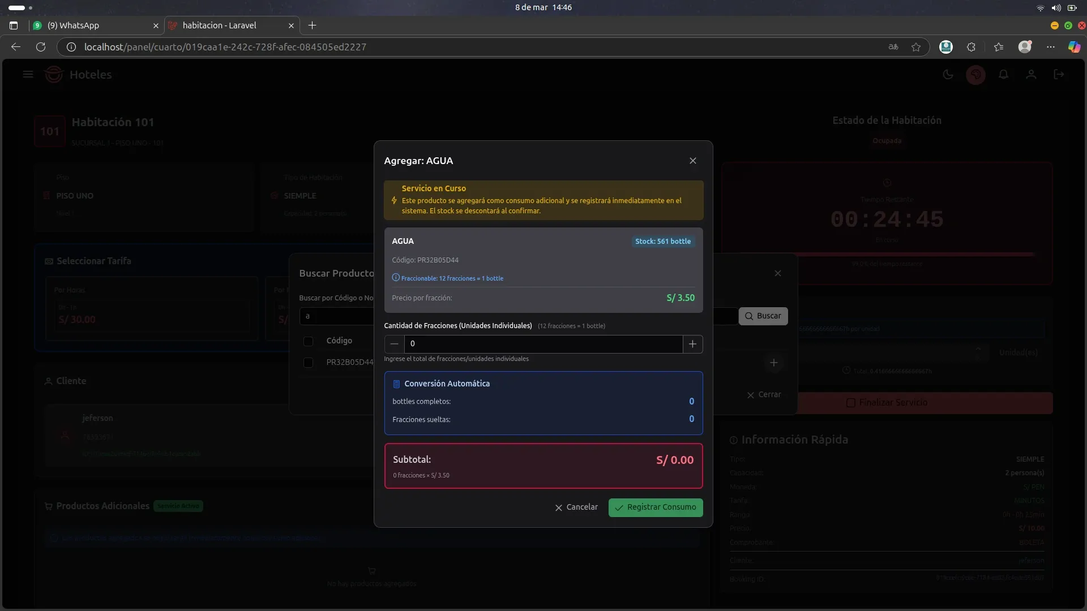This screenshot has height=611, width=1087.
Task: Open the hamburger sidebar menu
Action: point(28,75)
